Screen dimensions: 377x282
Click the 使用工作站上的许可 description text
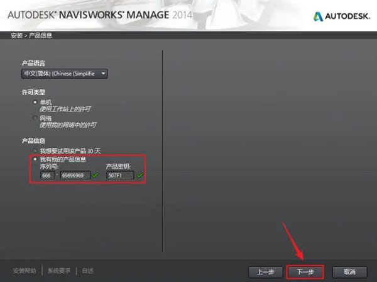(65, 110)
